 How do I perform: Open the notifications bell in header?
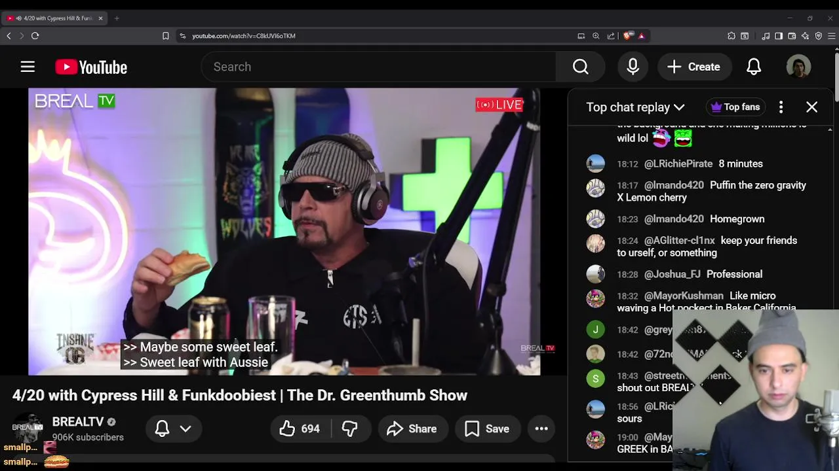754,67
